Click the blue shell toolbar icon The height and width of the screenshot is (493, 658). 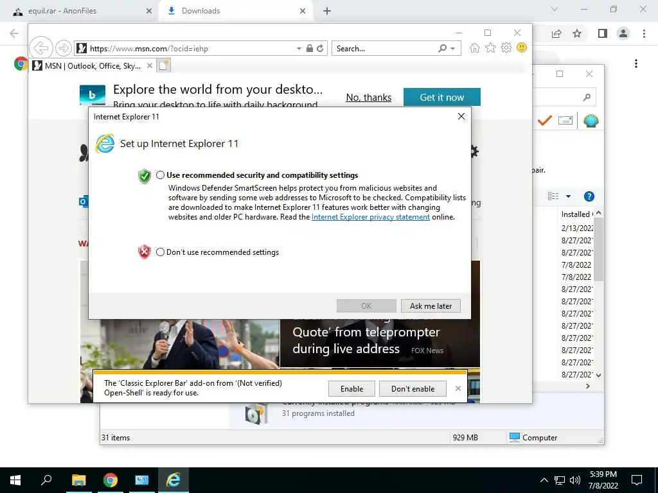click(591, 121)
